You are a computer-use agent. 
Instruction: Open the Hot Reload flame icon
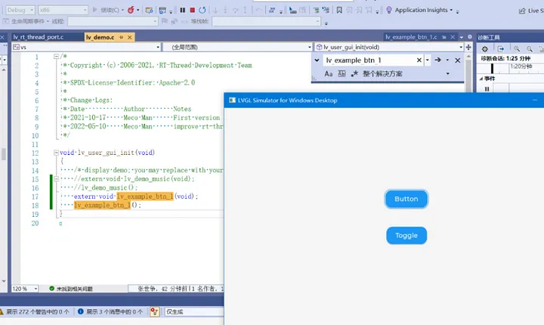[131, 10]
